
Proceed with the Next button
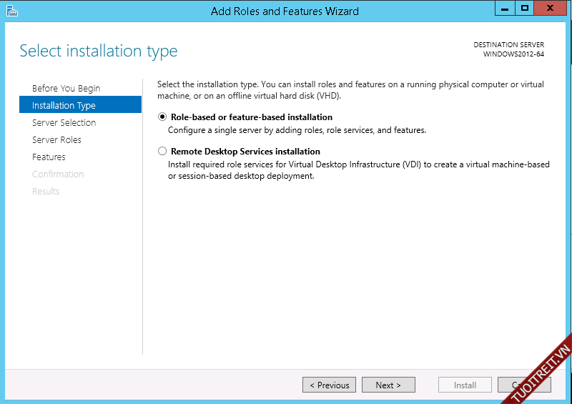388,385
